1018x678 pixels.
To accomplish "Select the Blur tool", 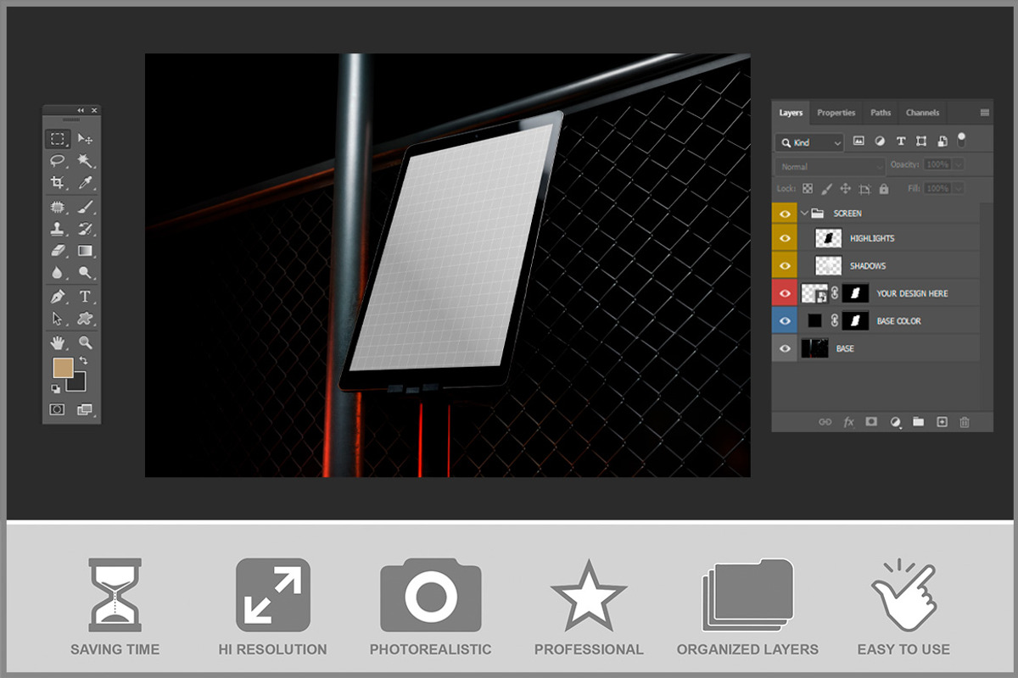I will [x=58, y=272].
